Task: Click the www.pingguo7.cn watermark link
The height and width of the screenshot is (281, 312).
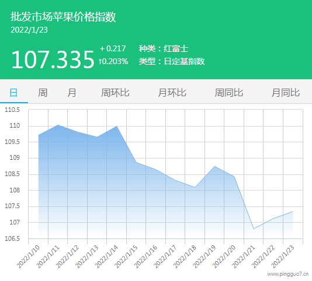Action: point(288,274)
